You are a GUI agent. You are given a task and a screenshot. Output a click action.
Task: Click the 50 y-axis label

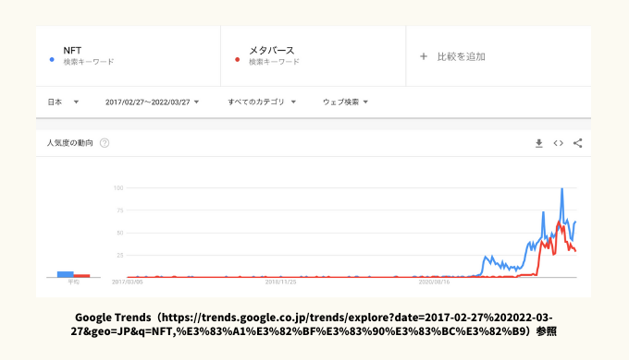tap(119, 233)
